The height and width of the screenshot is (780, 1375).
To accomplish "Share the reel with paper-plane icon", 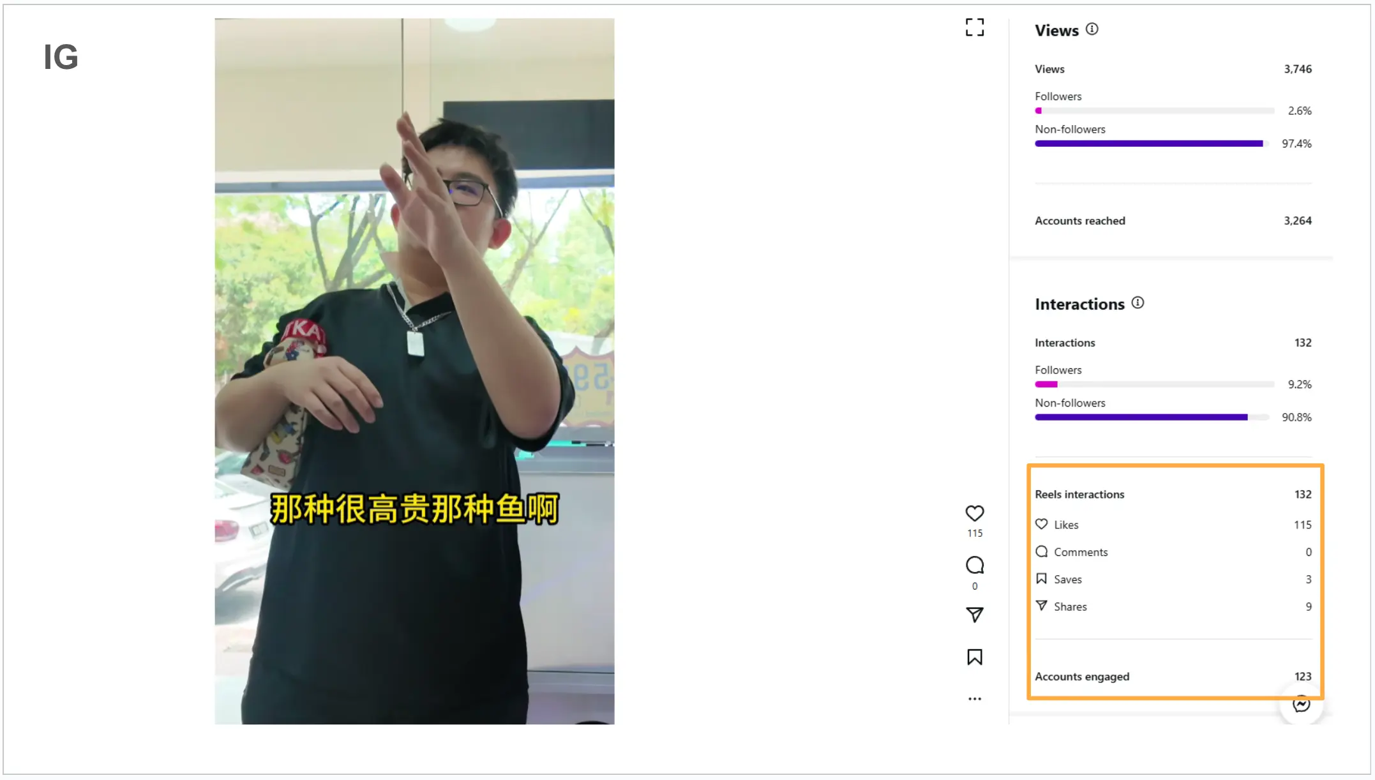I will tap(974, 615).
